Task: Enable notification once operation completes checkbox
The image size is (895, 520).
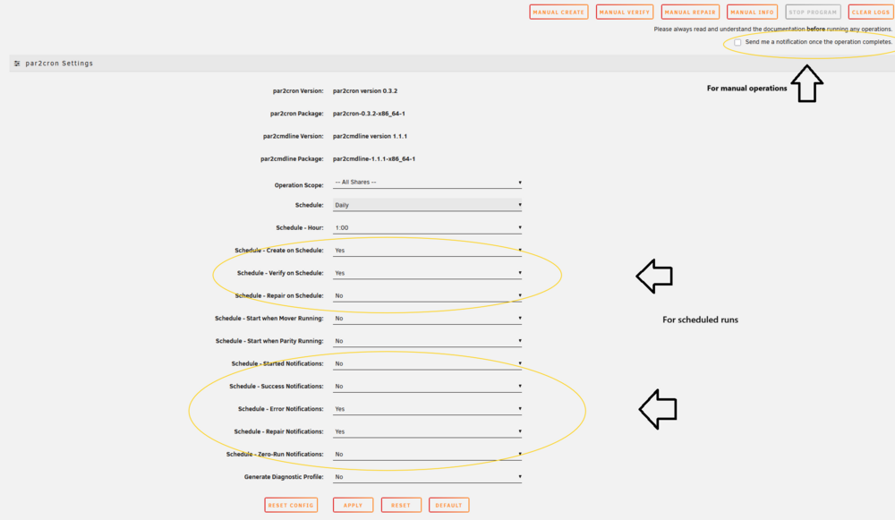Action: point(737,42)
